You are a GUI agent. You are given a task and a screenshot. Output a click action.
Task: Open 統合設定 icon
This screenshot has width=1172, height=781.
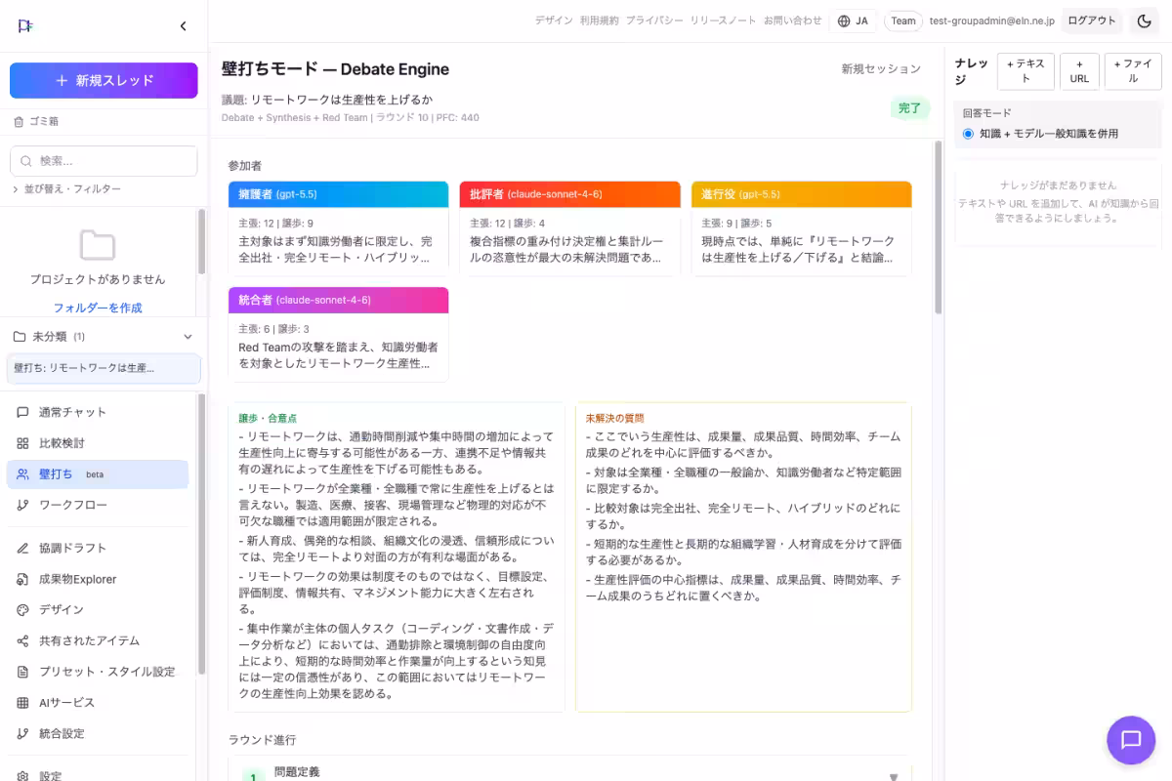(22, 733)
